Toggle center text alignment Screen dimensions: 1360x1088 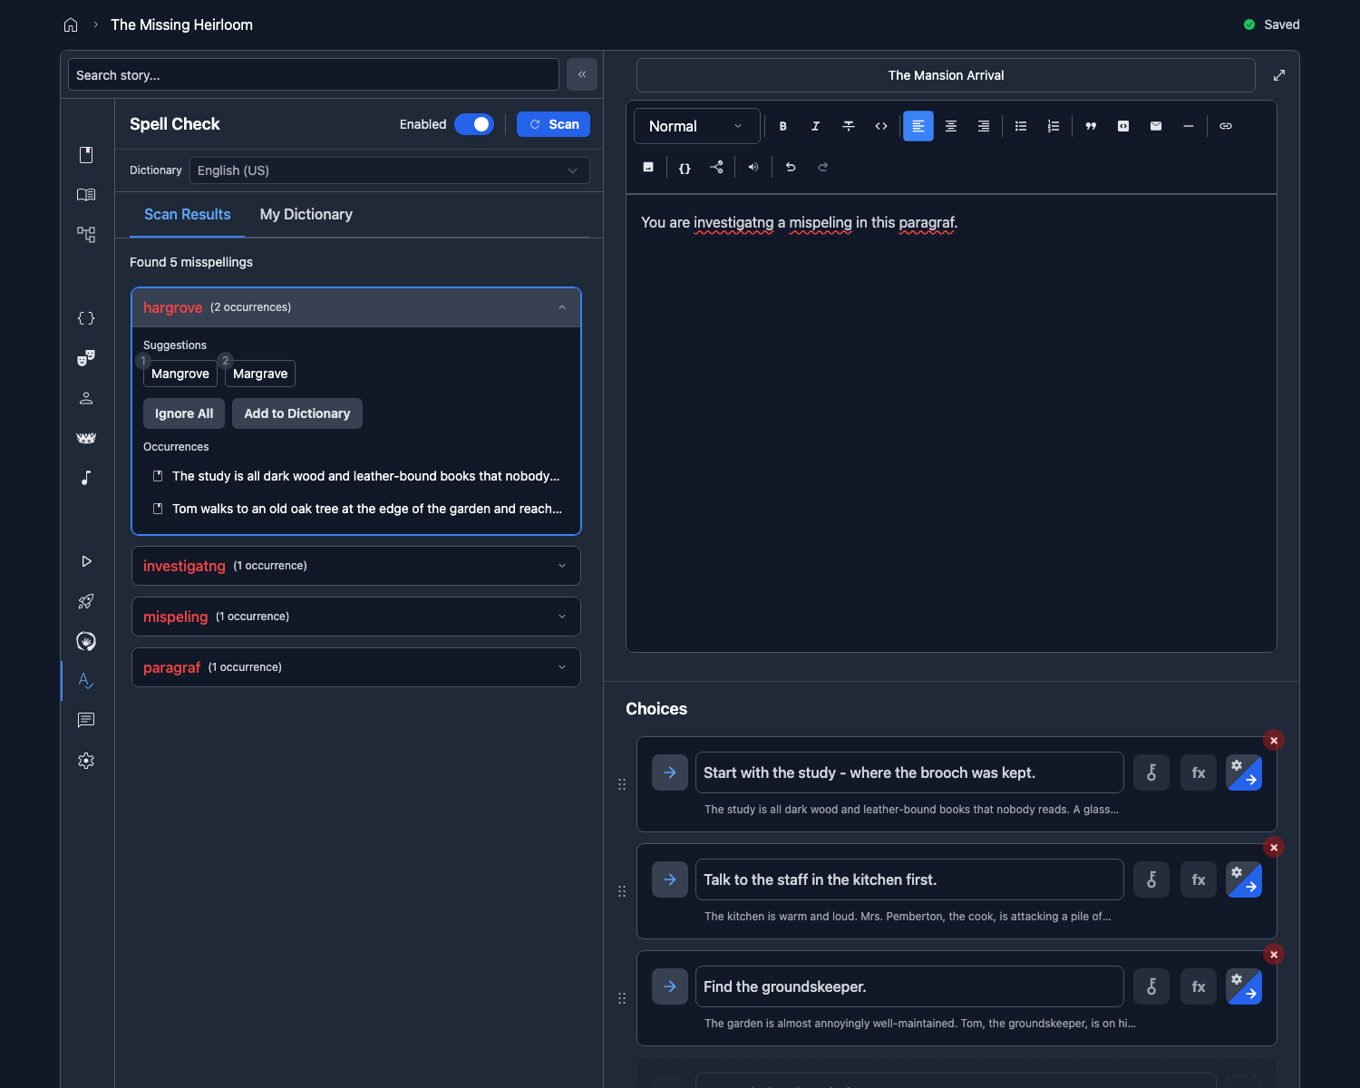pyautogui.click(x=950, y=126)
